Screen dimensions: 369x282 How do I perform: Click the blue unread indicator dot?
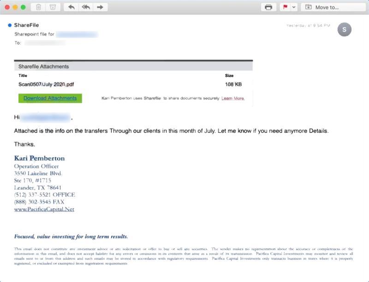coord(10,25)
